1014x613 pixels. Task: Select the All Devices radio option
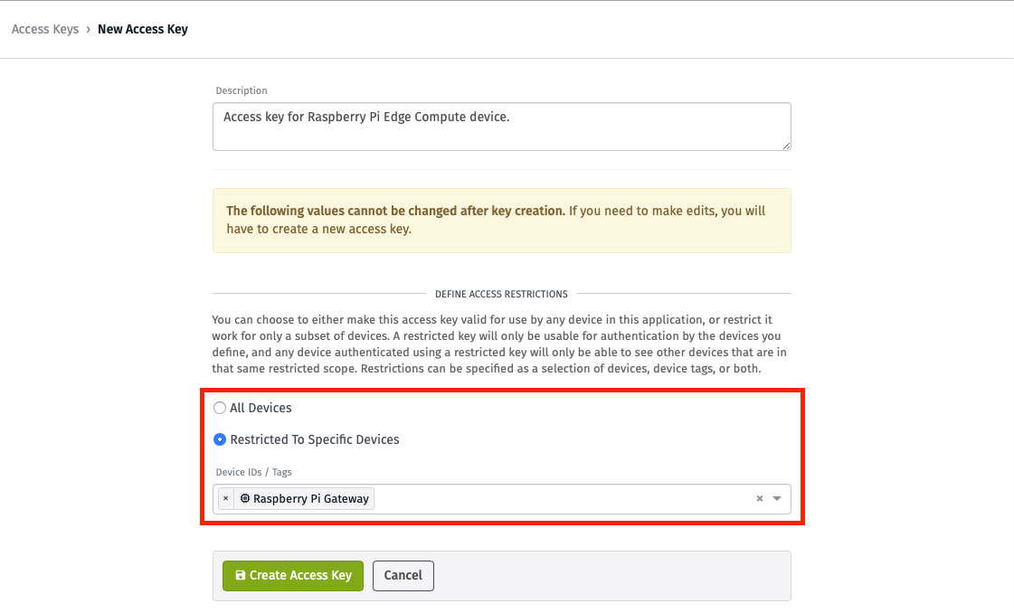click(220, 408)
